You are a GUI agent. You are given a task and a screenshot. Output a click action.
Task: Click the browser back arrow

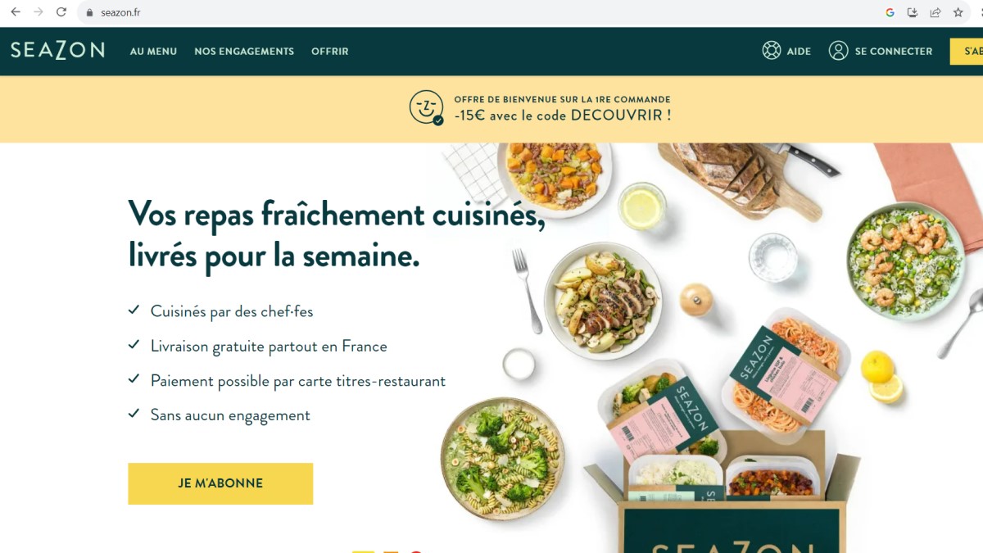[16, 12]
